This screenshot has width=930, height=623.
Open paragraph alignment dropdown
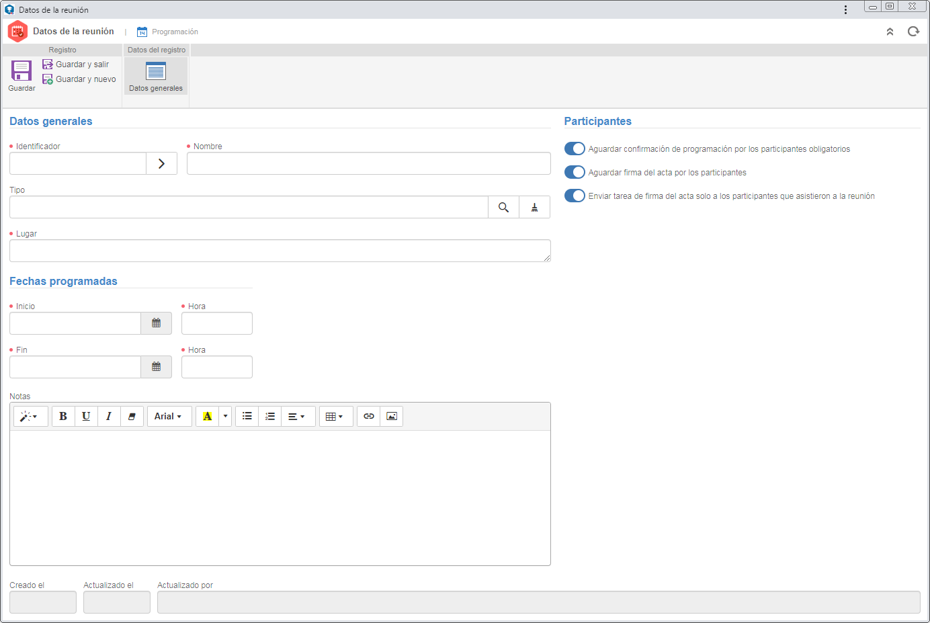pyautogui.click(x=298, y=417)
